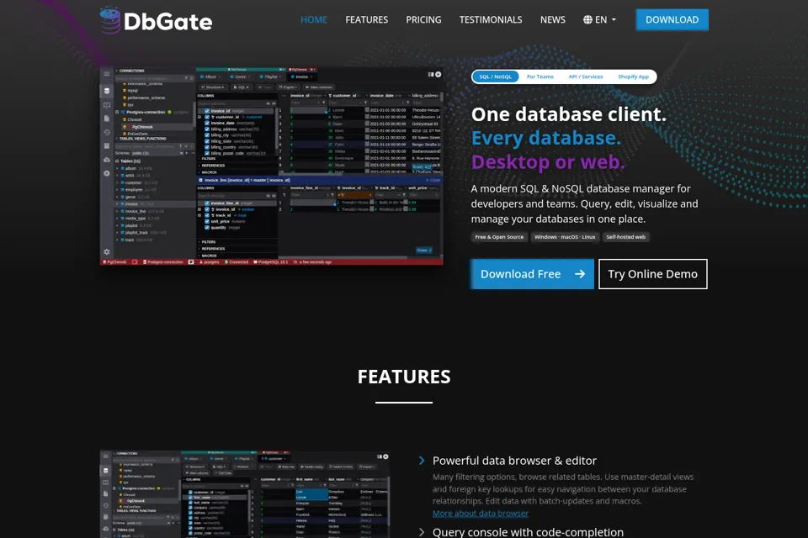This screenshot has width=808, height=538.
Task: Click the FEATURES section heading
Action: point(404,377)
